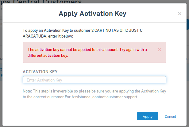Click the highlighted table row behind the dialog's left edge
Image resolution: width=189 pixels, height=127 pixels.
pos(1,72)
